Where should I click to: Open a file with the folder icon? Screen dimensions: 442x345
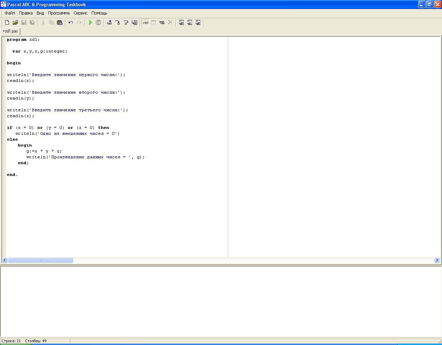click(15, 22)
